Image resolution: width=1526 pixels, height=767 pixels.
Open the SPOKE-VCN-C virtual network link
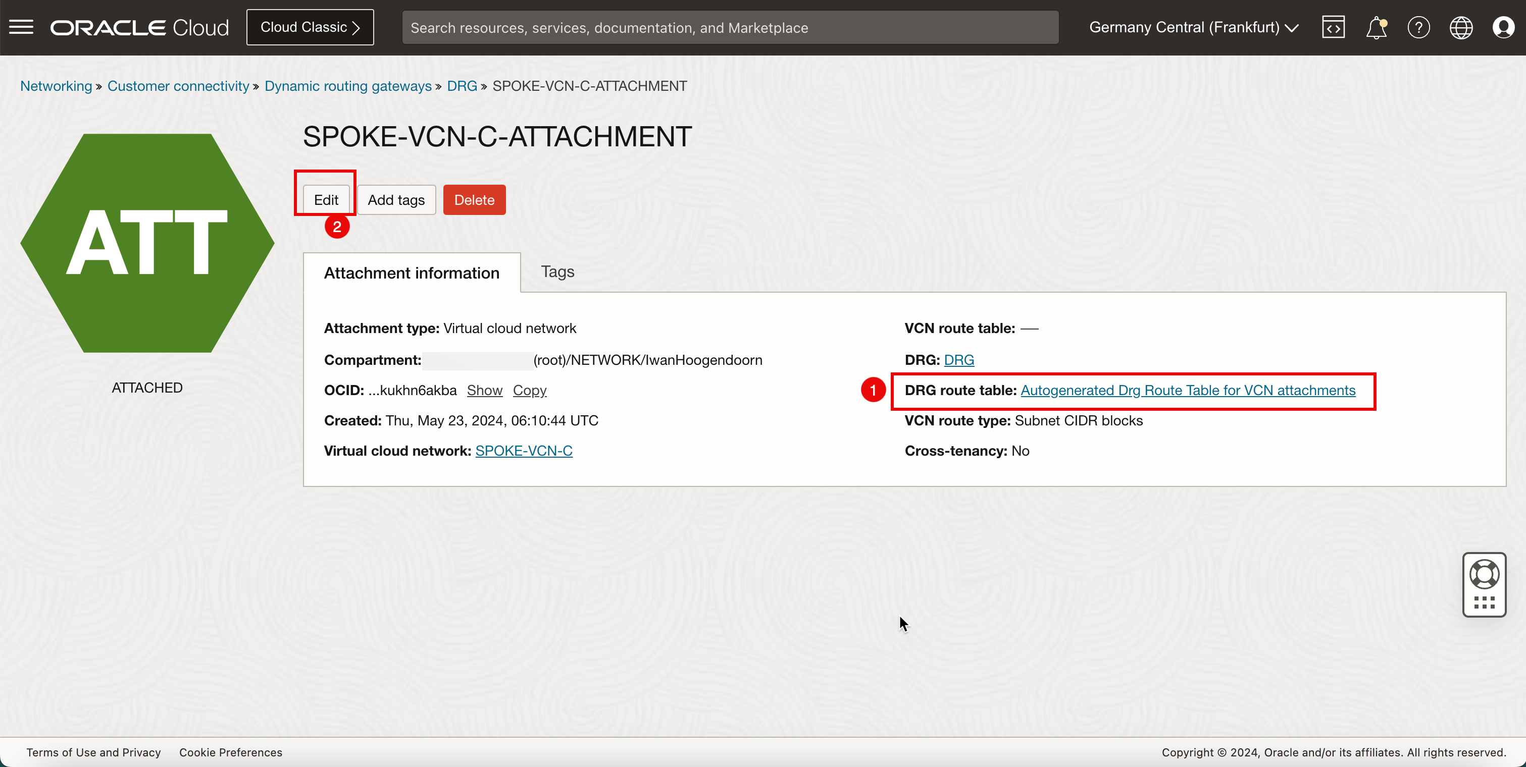[x=525, y=451]
